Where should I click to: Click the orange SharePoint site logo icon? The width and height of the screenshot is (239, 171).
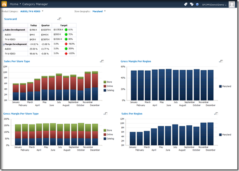(x=4, y=4)
